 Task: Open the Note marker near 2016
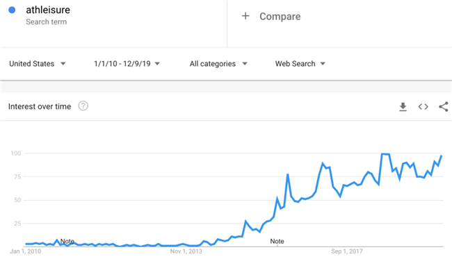[x=277, y=241]
